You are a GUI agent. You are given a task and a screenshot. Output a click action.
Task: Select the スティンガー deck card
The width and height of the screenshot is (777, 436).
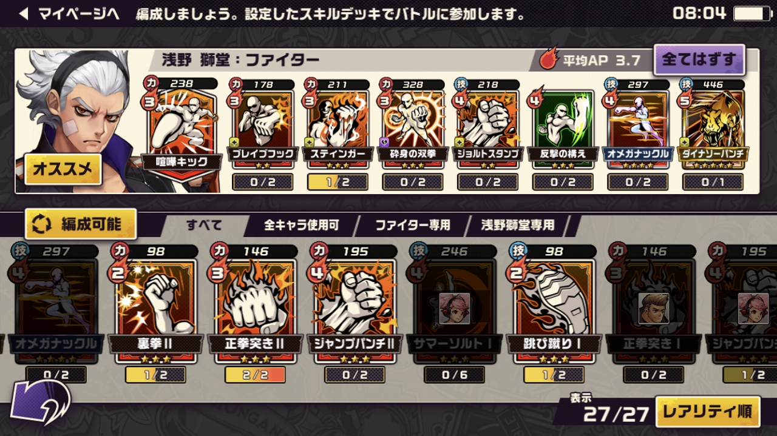[x=338, y=124]
